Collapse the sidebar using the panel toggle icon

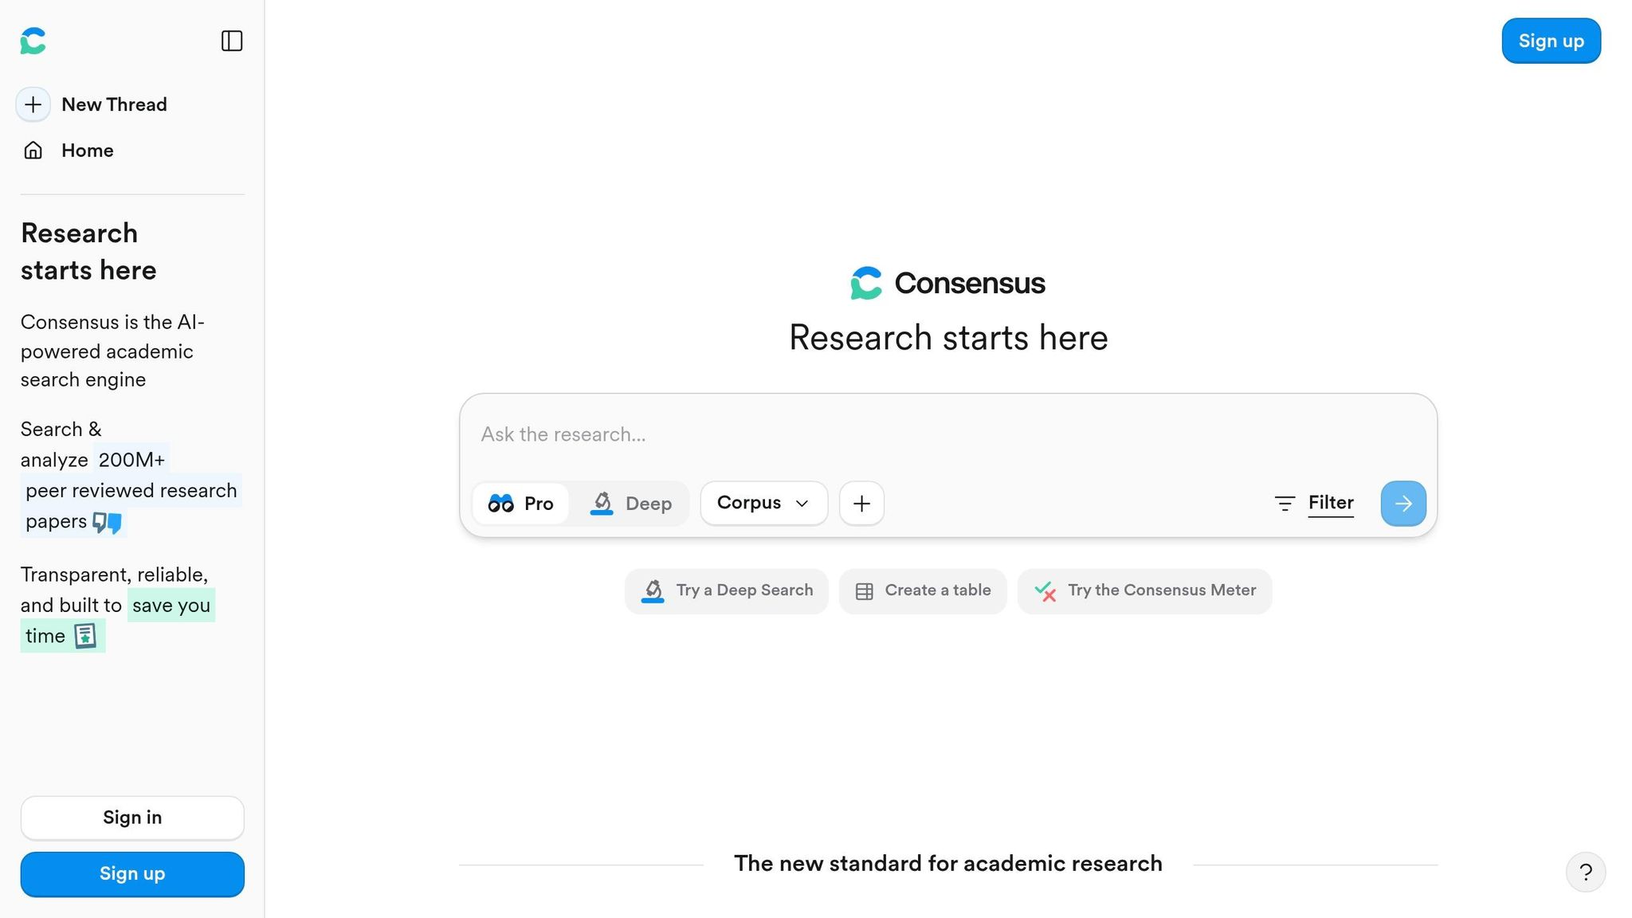pyautogui.click(x=231, y=41)
